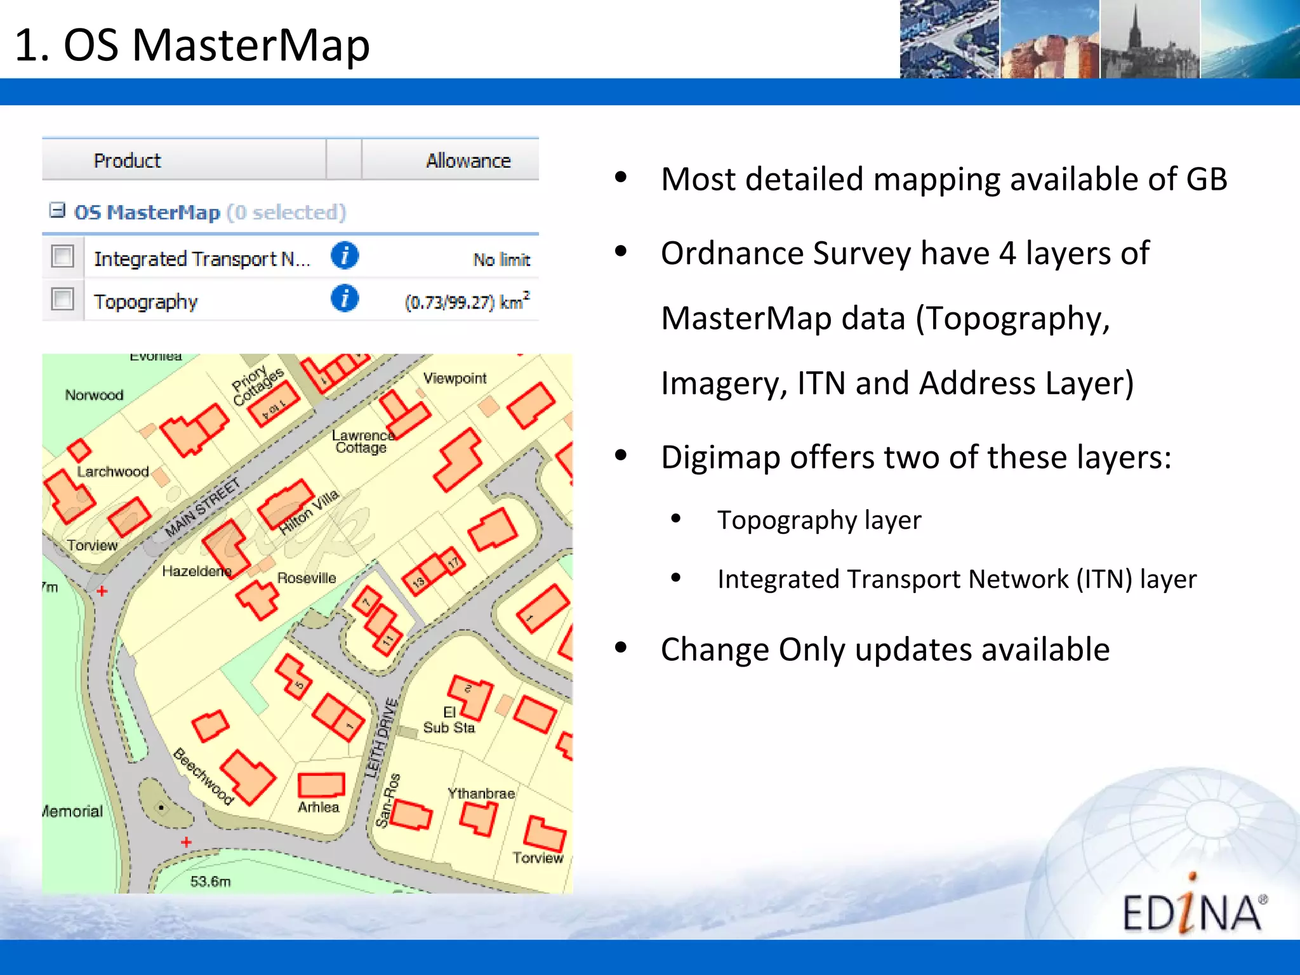Click the 'MAIN STREET' label on map
This screenshot has height=975, width=1300.
coord(203,507)
